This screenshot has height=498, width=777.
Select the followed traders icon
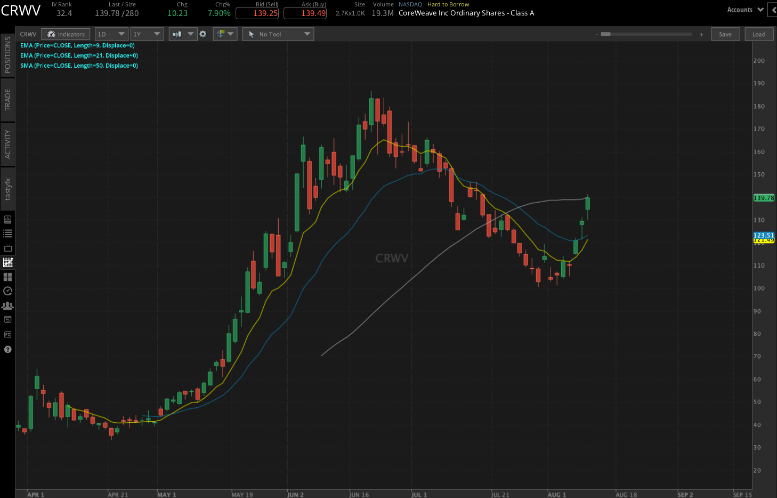7,306
